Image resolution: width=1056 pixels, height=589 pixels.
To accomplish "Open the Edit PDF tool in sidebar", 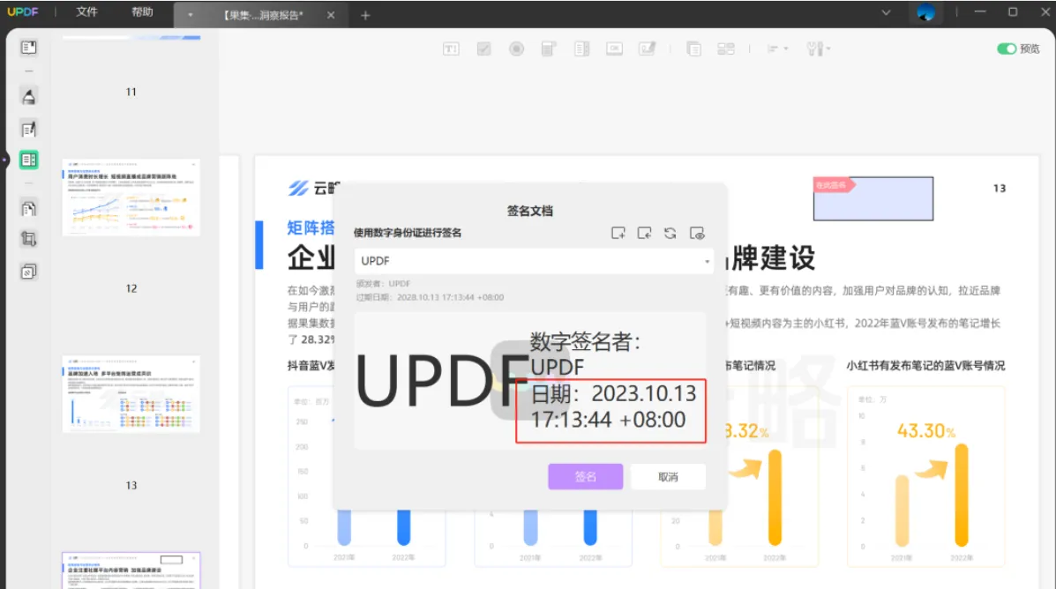I will pyautogui.click(x=28, y=130).
